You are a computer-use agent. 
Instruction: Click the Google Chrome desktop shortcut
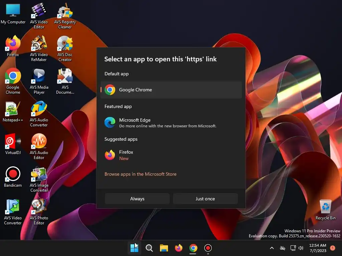click(x=13, y=81)
